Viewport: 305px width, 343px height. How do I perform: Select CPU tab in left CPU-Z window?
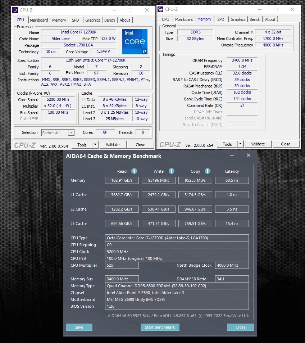tap(21, 20)
